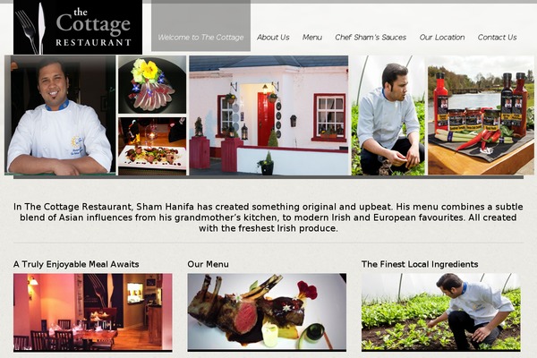Open The Finest Local Ingredients heading

420,264
